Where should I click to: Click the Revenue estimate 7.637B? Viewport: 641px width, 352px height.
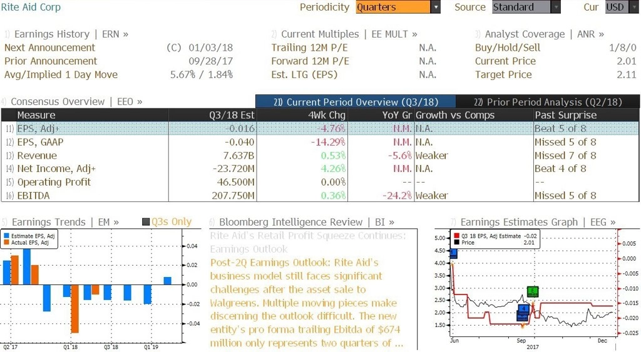pos(238,156)
